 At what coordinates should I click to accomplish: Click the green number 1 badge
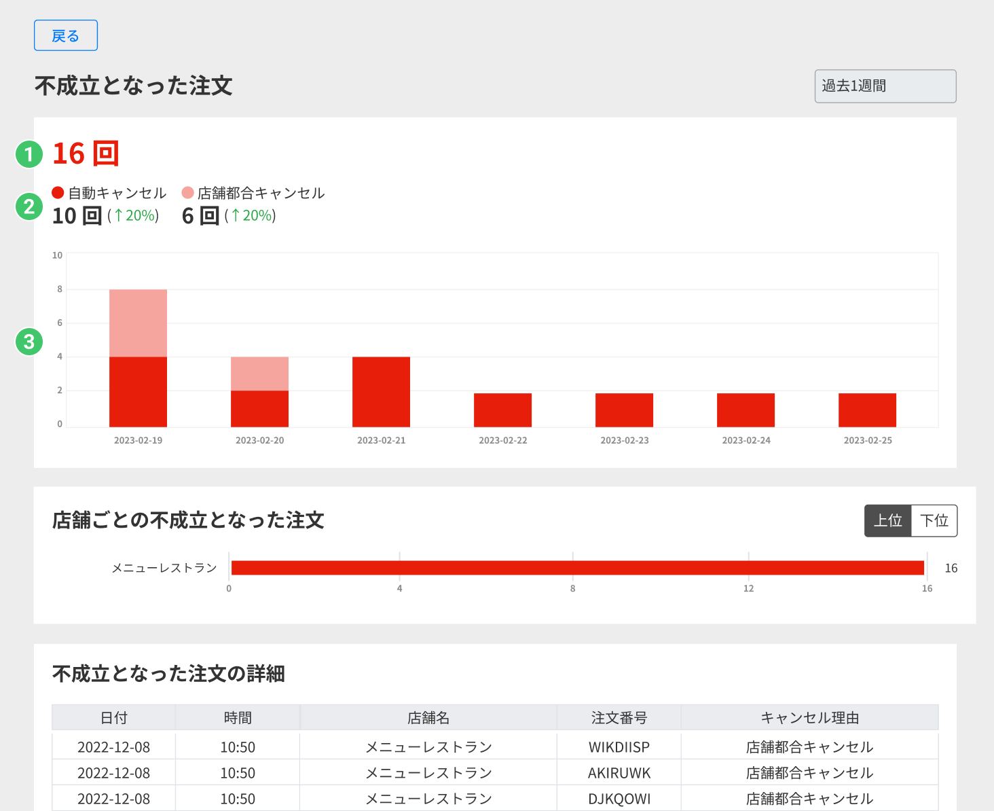(x=29, y=154)
